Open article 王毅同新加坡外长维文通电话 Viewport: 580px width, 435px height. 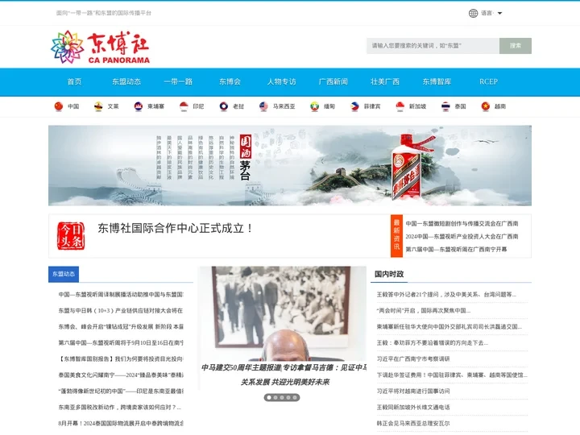coord(413,408)
